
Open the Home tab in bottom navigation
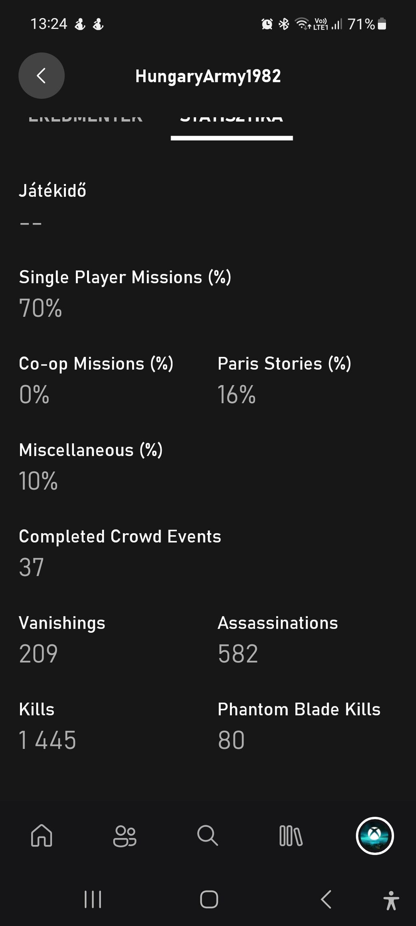42,836
